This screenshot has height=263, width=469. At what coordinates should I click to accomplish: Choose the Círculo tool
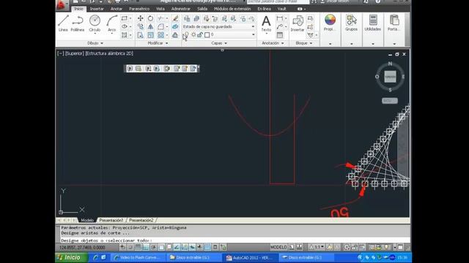(x=95, y=23)
